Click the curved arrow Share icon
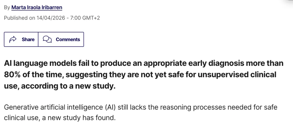293x133 pixels. 13,39
